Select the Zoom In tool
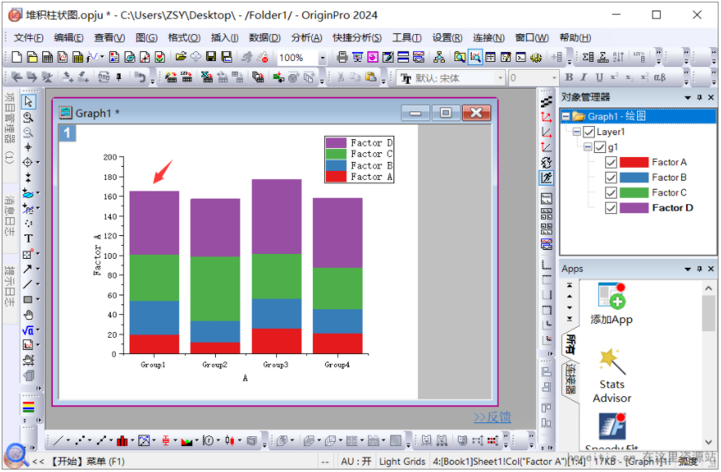This screenshot has width=721, height=472. pyautogui.click(x=28, y=117)
